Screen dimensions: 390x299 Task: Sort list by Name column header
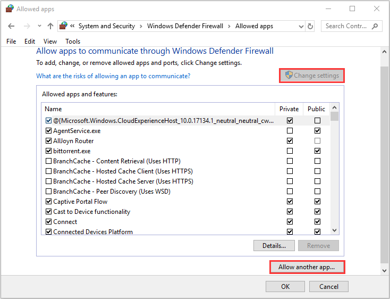[158, 109]
